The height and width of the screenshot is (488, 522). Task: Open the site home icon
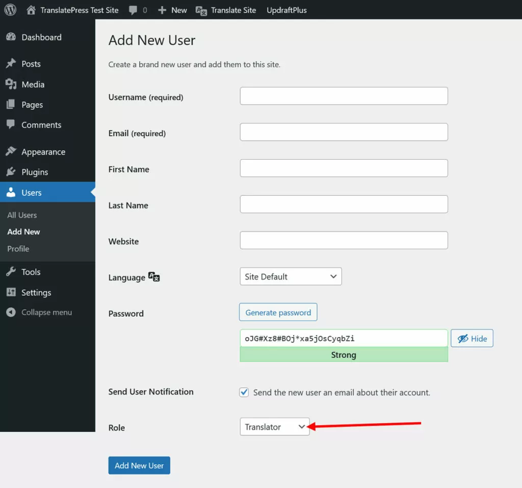point(32,10)
